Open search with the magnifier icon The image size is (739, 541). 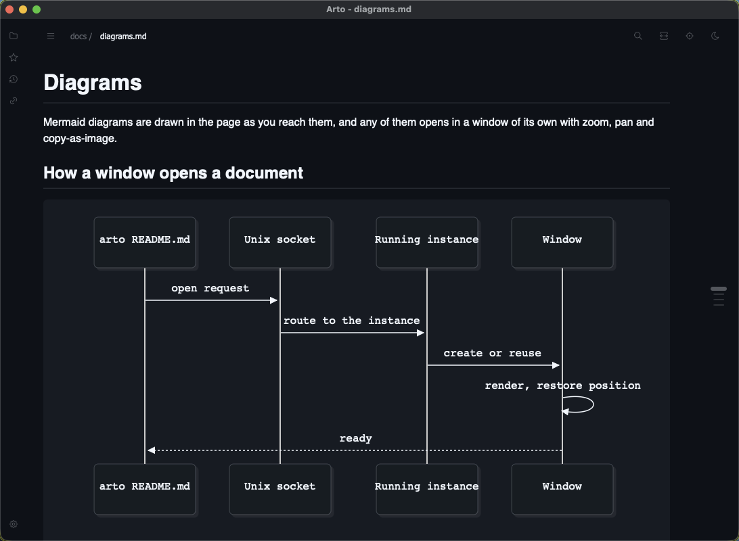[637, 36]
